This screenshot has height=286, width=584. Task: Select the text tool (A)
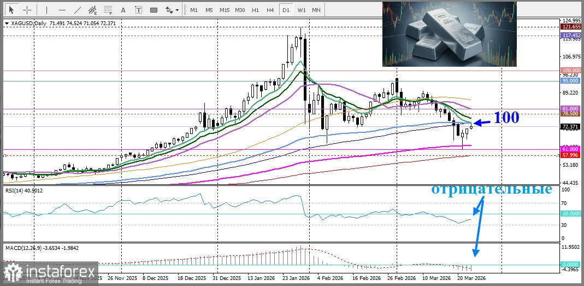tap(123, 10)
